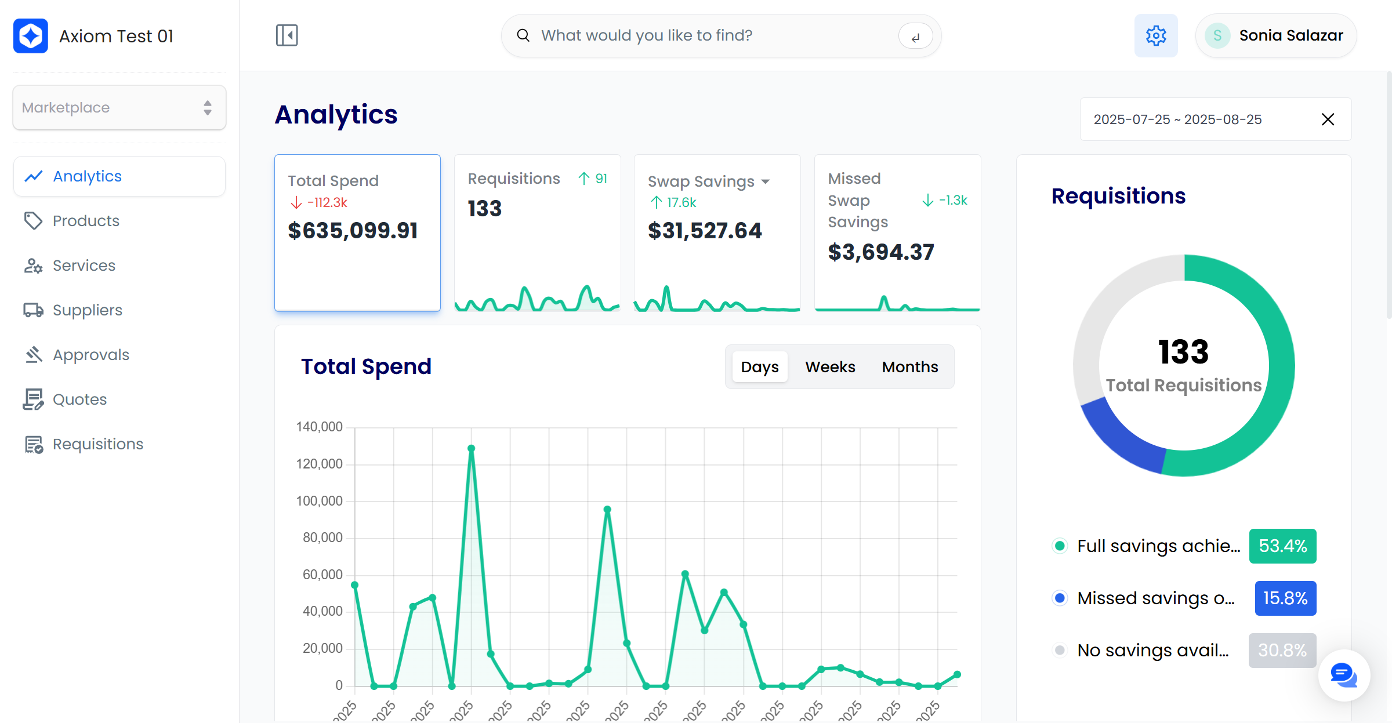Open Requisitions in the sidebar
1392x723 pixels.
pyautogui.click(x=97, y=444)
